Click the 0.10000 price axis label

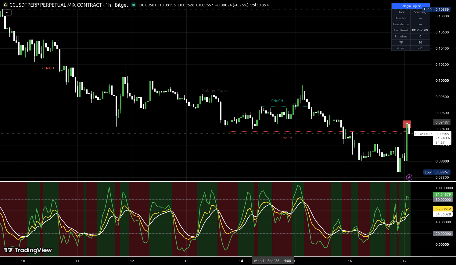point(442,81)
